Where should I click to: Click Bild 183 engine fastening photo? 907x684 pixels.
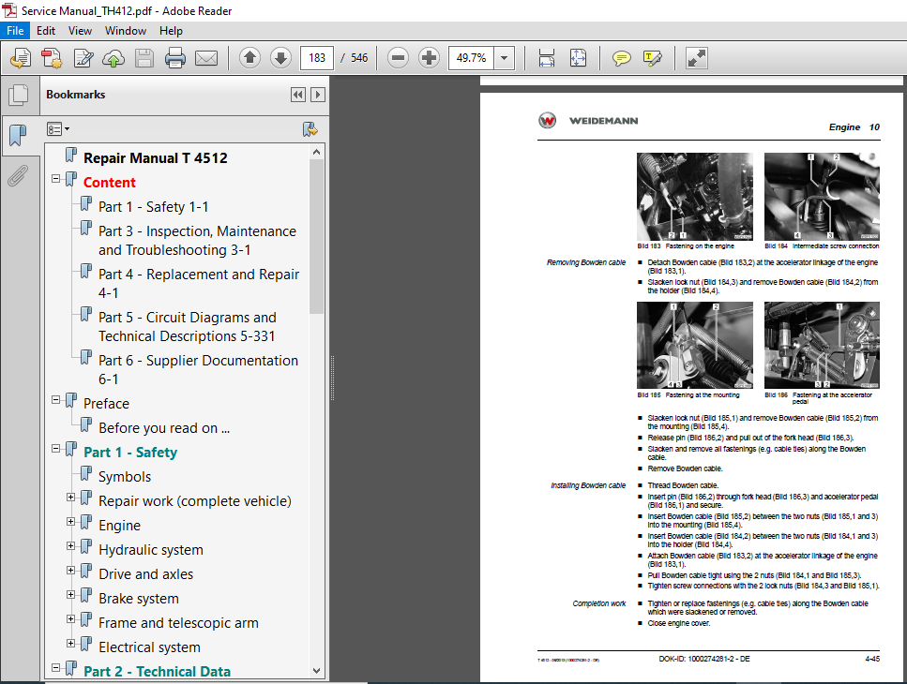click(695, 197)
